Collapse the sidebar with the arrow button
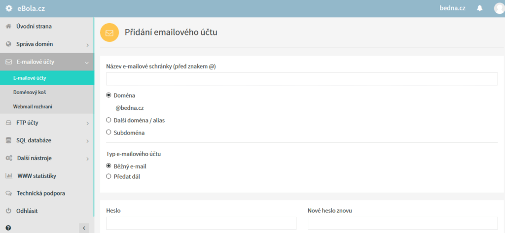This screenshot has width=505, height=233. point(84,228)
